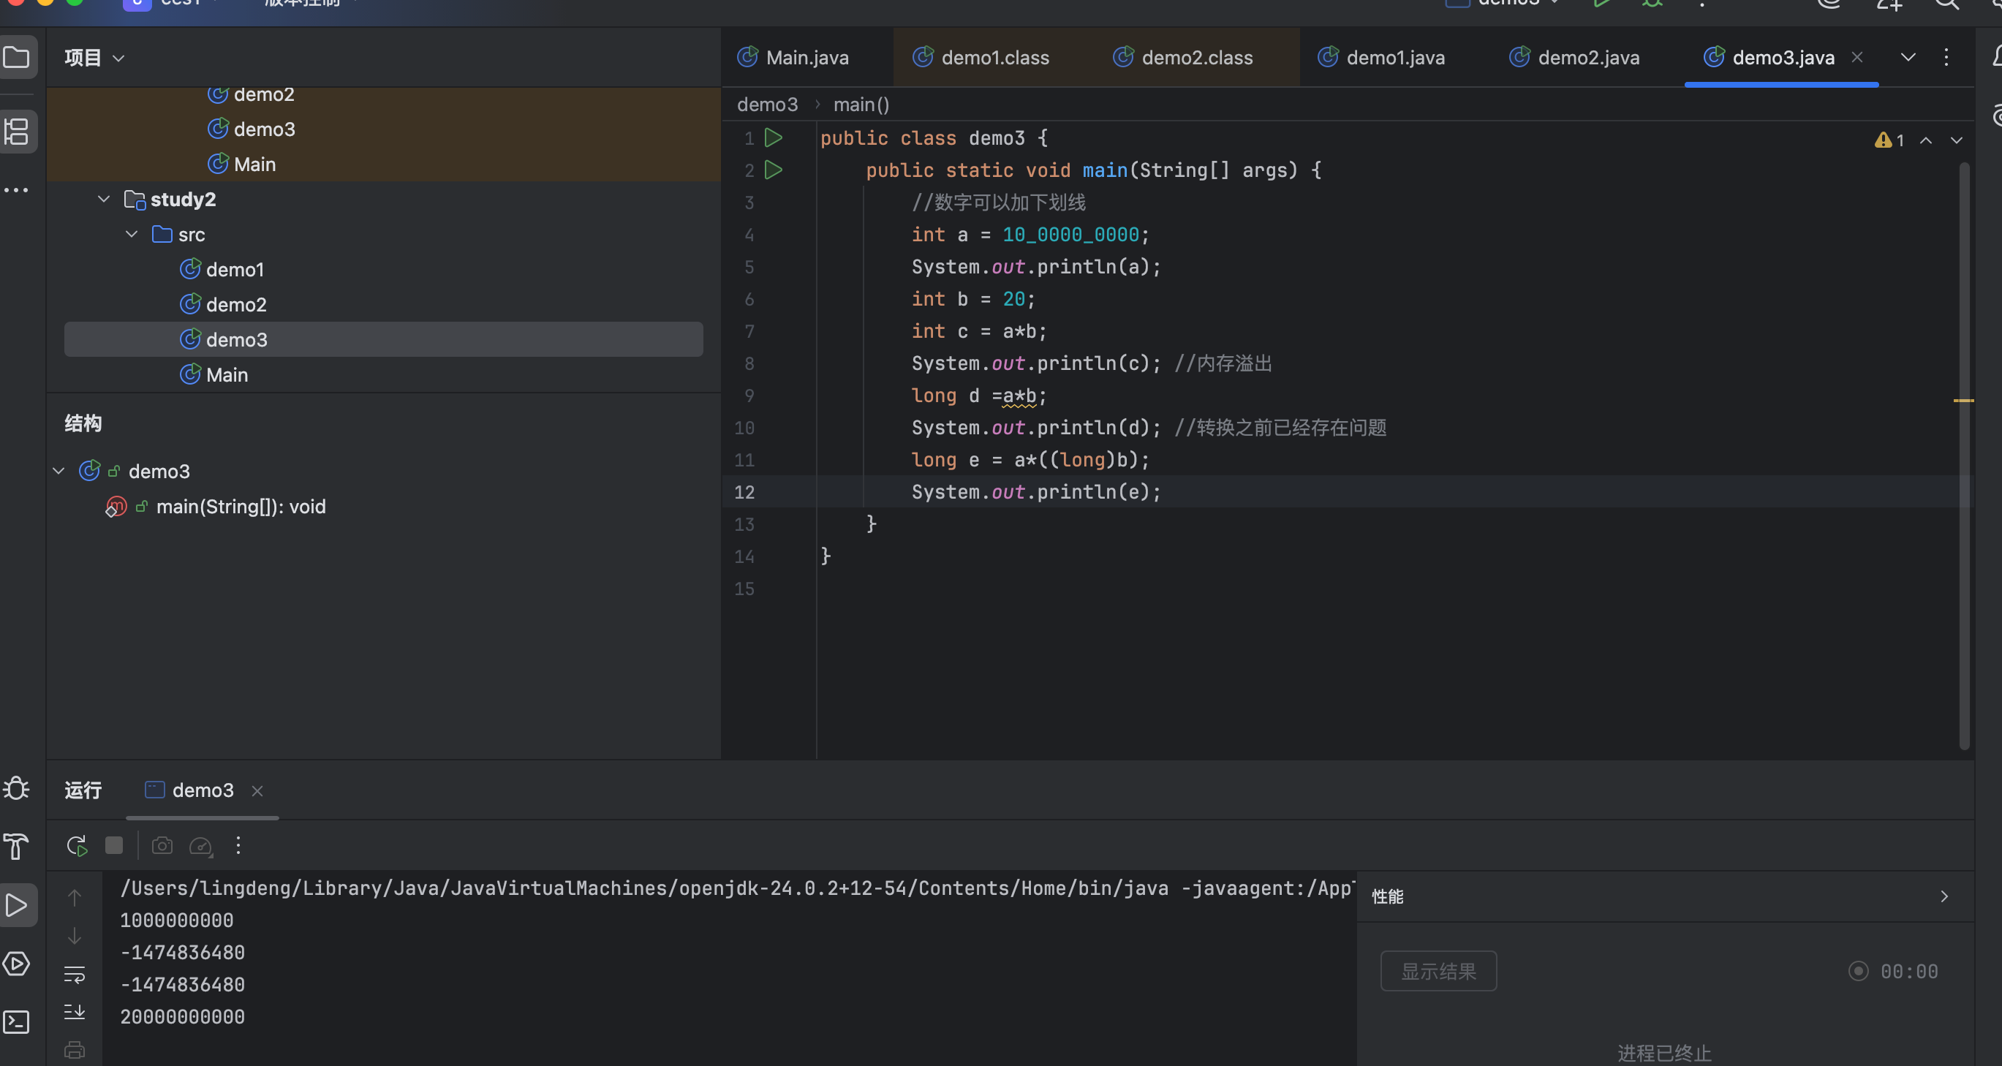Select main(String[]) in the structure tree
The image size is (2002, 1066).
pyautogui.click(x=240, y=507)
